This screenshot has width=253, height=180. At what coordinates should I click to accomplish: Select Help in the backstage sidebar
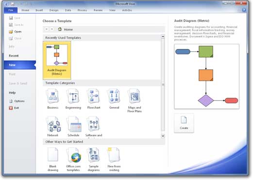(12, 93)
